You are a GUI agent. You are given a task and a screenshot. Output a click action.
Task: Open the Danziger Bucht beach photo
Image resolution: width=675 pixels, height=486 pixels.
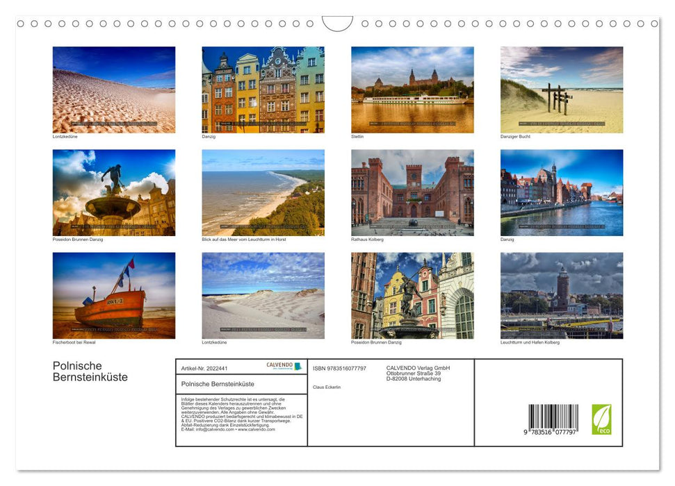coord(561,89)
